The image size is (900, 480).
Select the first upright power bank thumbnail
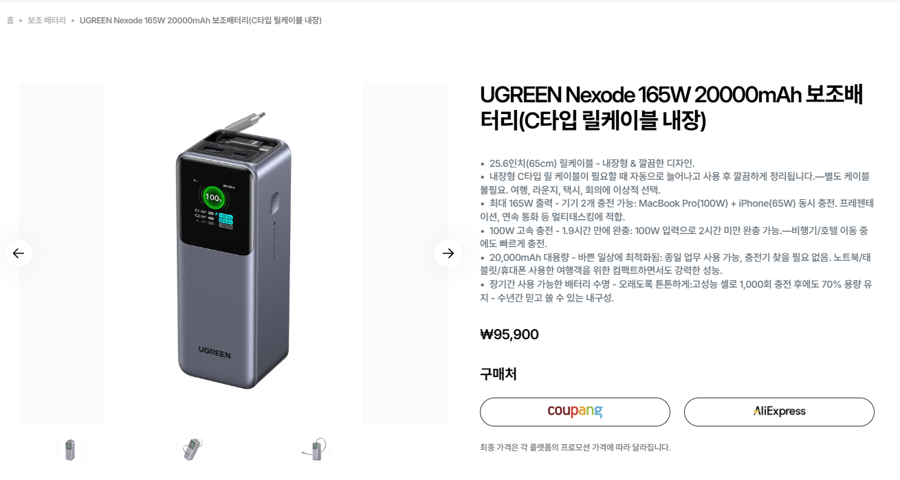point(69,450)
